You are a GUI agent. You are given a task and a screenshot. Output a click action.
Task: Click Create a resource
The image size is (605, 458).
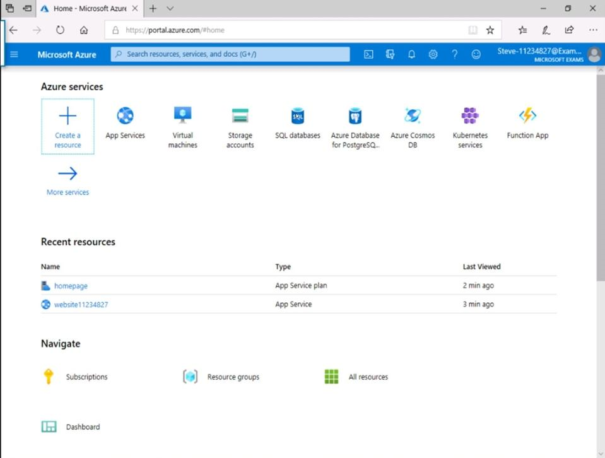click(68, 126)
